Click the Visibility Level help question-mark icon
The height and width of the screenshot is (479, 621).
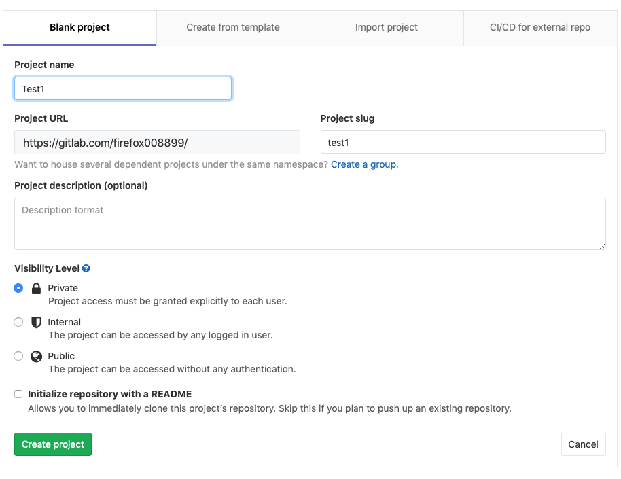86,268
